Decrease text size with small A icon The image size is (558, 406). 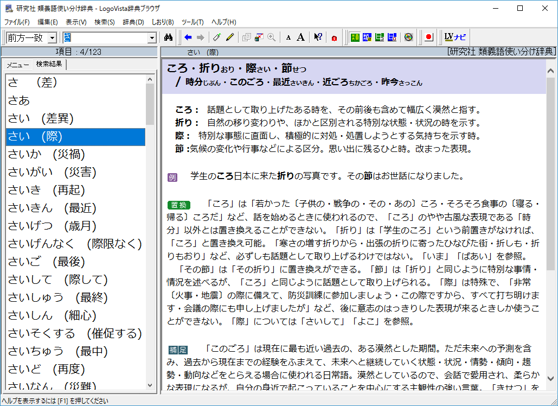(x=288, y=37)
